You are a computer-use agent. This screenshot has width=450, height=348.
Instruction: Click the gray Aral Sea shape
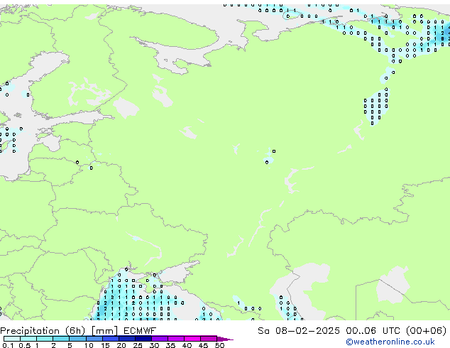point(393,284)
